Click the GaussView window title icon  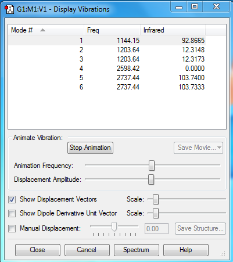[x=9, y=9]
